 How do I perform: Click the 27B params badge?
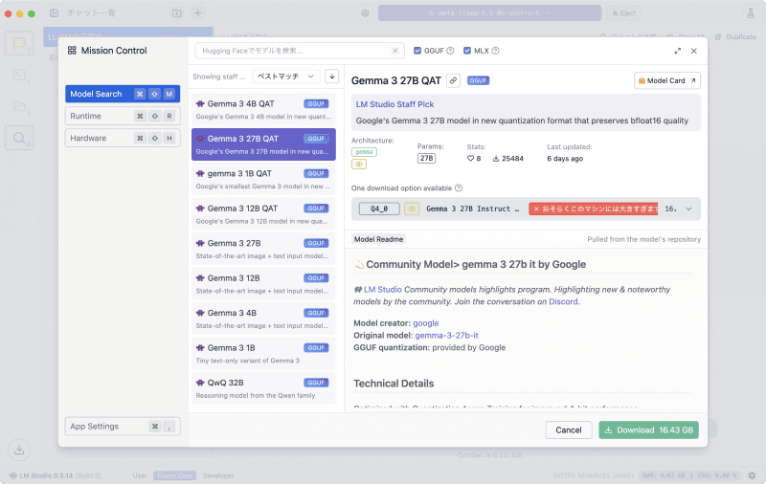[426, 159]
